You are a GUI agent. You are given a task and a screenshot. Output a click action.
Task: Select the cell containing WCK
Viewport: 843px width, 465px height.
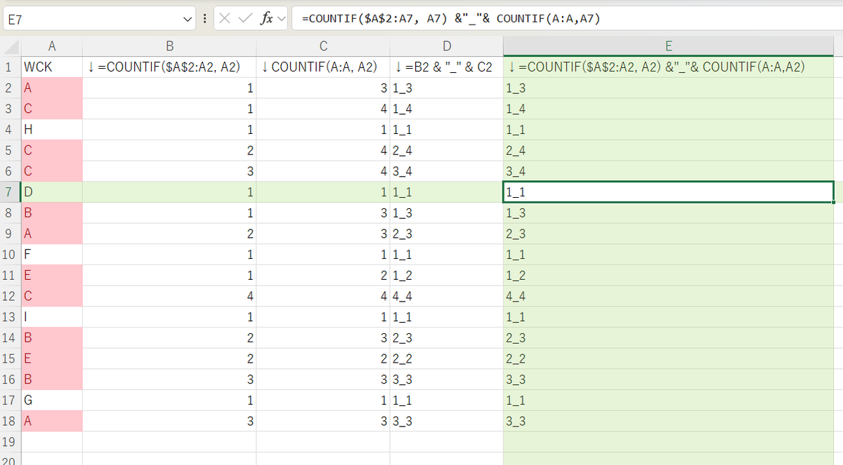point(52,67)
